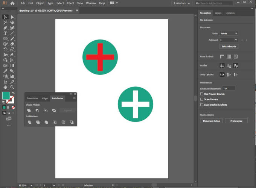Open the zoom level dropdown at bottom
This screenshot has width=256, height=188.
[31, 185]
